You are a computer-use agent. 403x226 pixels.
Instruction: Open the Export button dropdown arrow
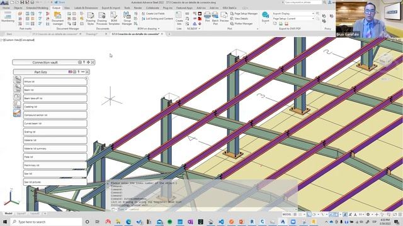point(265,23)
